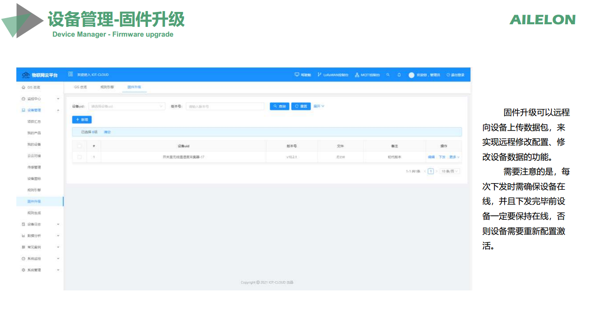The height and width of the screenshot is (335, 596).
Task: Open 规则引擎 in the sidebar
Action: [x=34, y=190]
